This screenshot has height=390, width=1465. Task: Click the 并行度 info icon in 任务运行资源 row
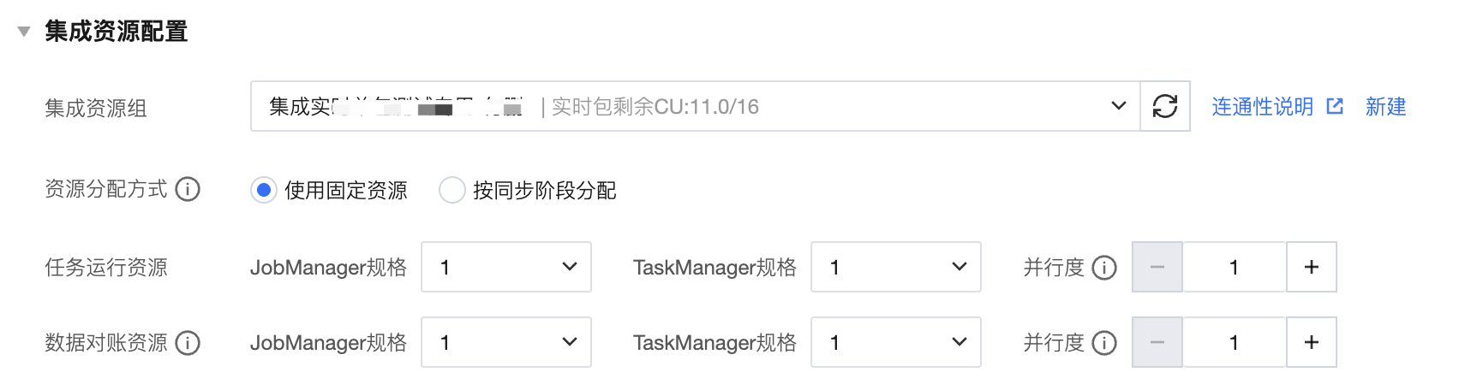[1104, 268]
